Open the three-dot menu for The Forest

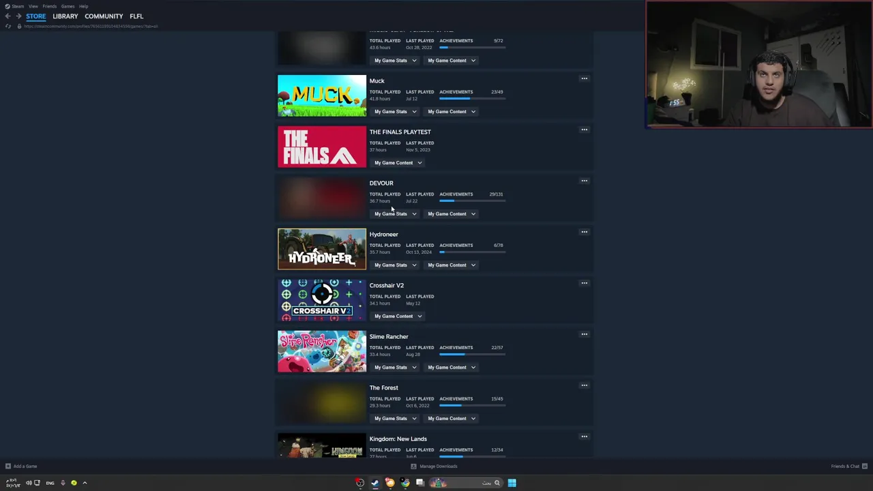click(584, 385)
